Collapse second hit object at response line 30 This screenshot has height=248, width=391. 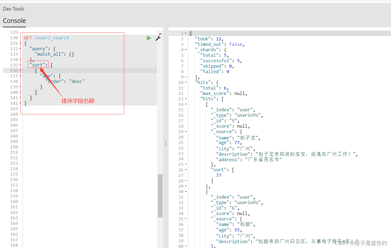coord(186,192)
